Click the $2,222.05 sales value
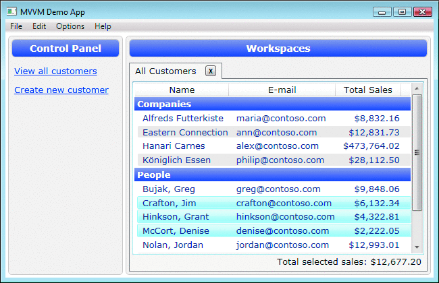This screenshot has width=439, height=283. click(377, 230)
